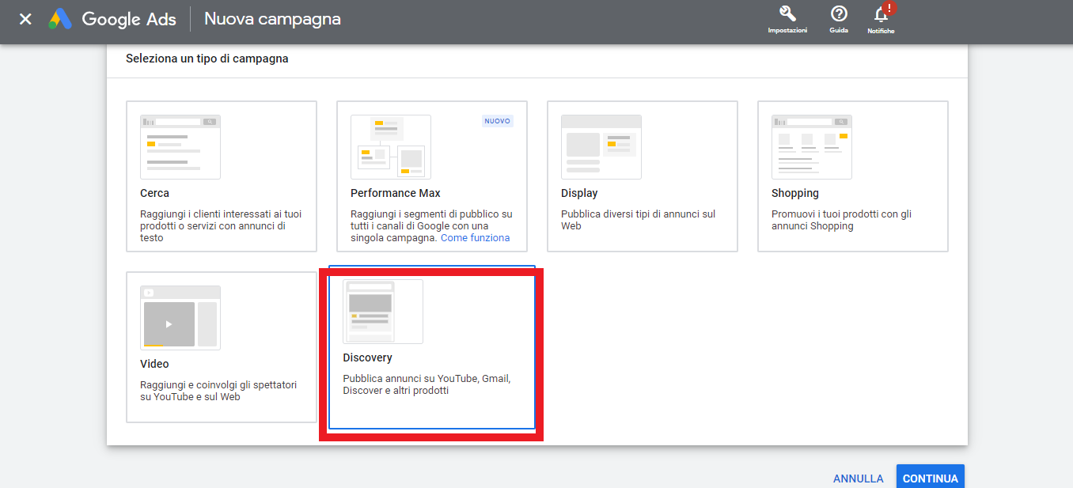Image resolution: width=1073 pixels, height=488 pixels.
Task: Select the Video campaign illustration
Action: pos(180,318)
